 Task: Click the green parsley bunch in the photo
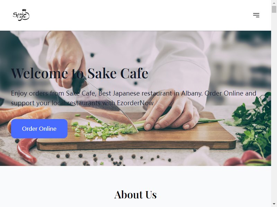tap(254, 123)
